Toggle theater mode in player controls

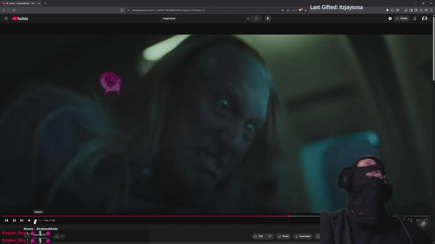click(x=418, y=220)
